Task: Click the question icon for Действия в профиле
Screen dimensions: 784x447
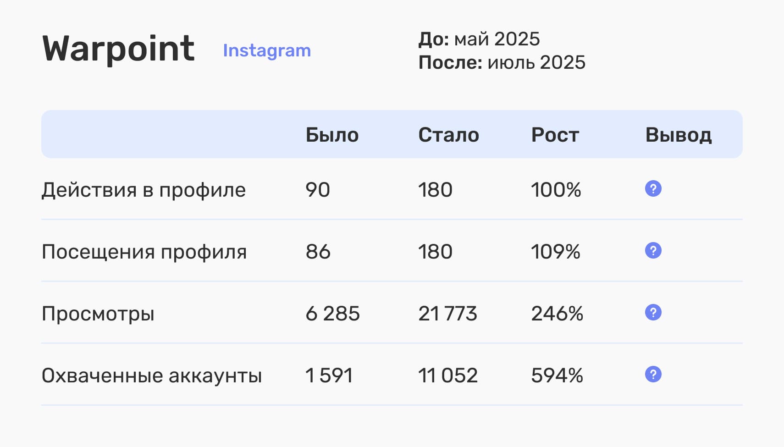Action: [653, 188]
